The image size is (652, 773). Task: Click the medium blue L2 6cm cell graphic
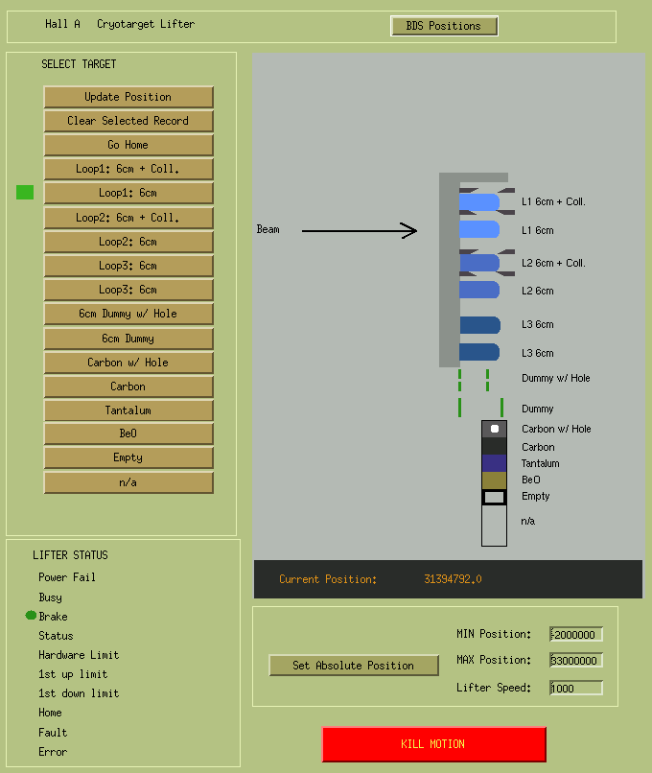pyautogui.click(x=479, y=290)
